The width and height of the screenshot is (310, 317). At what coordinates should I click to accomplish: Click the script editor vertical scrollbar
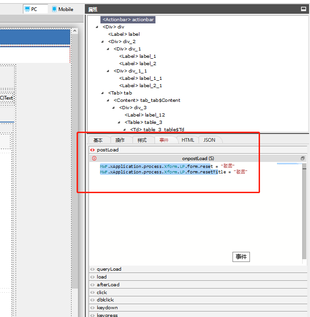(304, 211)
